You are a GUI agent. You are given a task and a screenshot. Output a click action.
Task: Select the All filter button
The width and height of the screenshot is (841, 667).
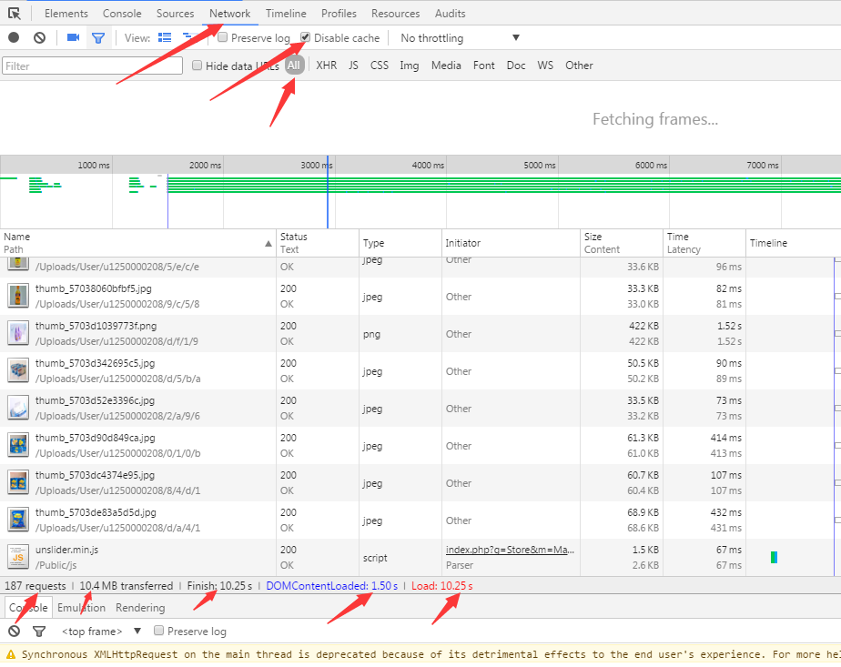[294, 66]
